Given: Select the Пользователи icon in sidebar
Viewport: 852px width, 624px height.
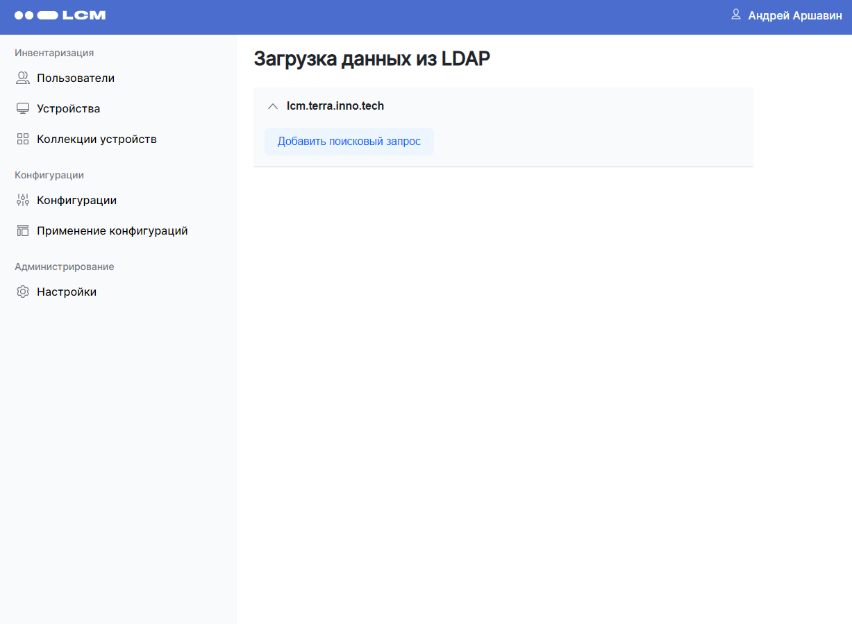Looking at the screenshot, I should [22, 78].
